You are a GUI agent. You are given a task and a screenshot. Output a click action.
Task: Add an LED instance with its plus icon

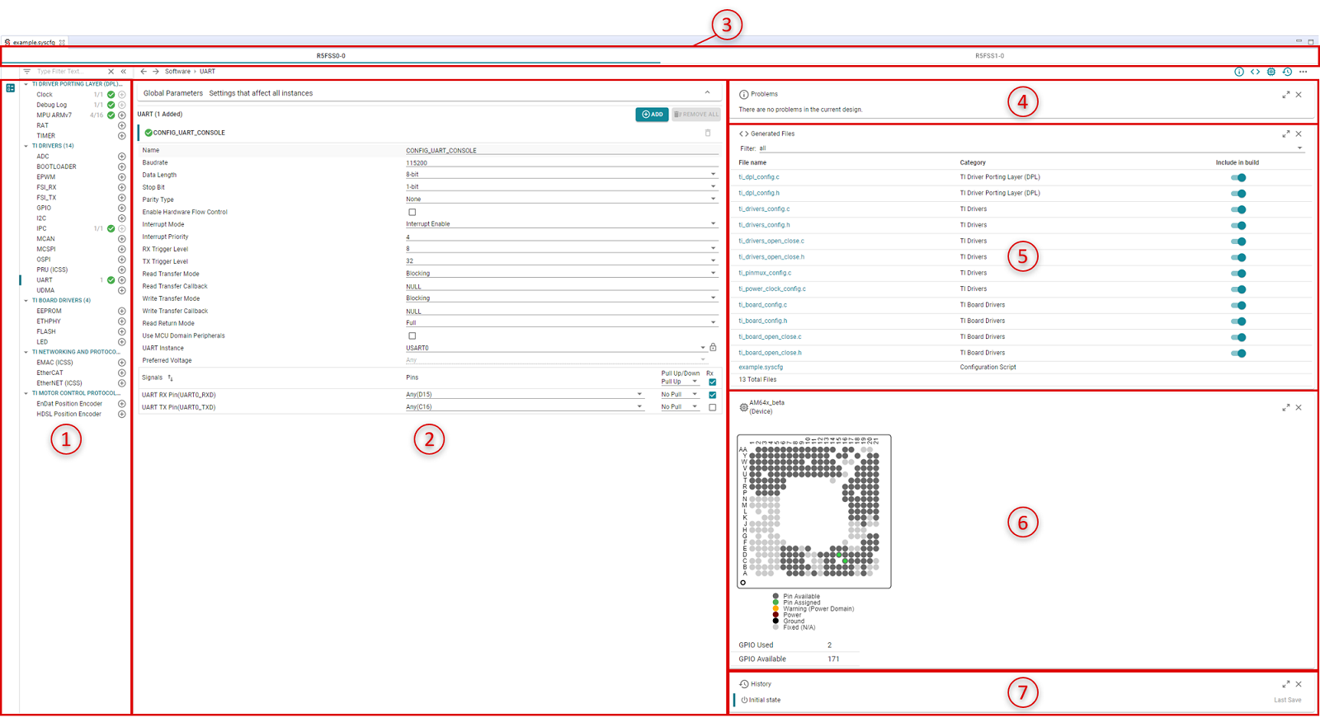pos(122,342)
